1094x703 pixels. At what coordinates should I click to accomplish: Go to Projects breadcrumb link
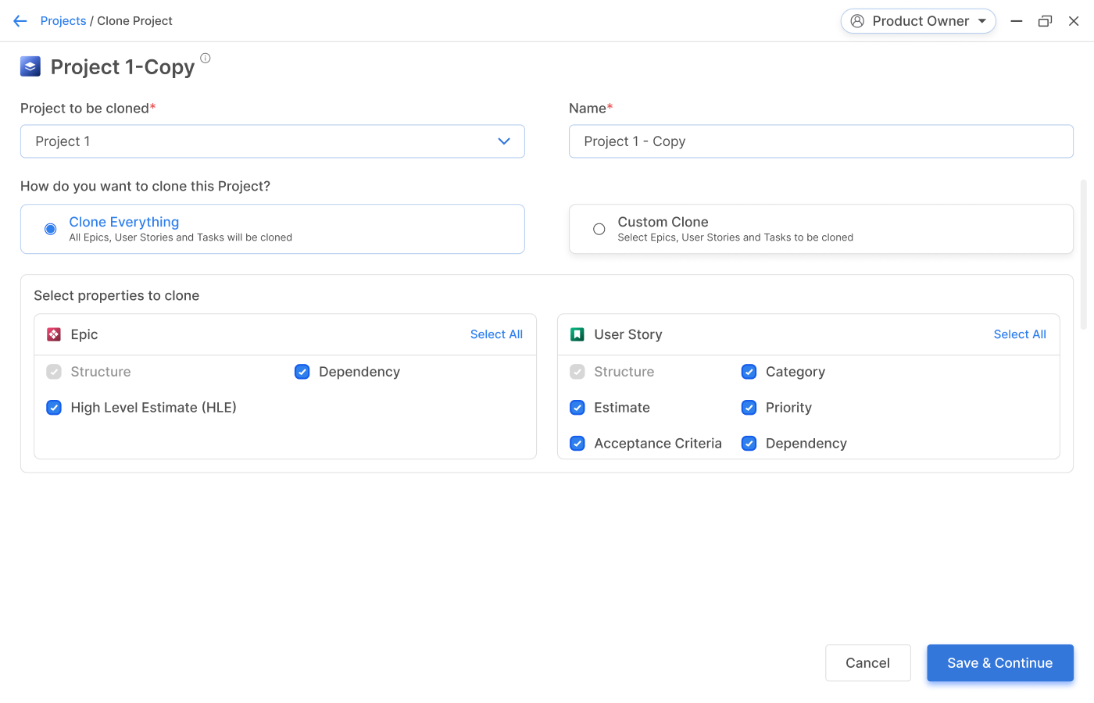click(x=63, y=21)
